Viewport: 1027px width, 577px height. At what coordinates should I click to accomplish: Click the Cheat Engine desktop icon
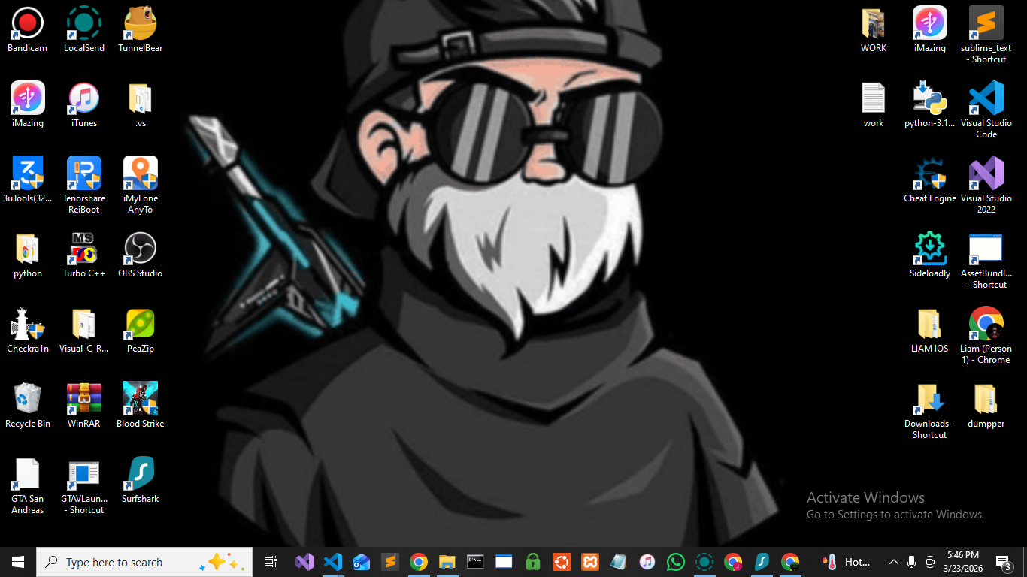[930, 174]
